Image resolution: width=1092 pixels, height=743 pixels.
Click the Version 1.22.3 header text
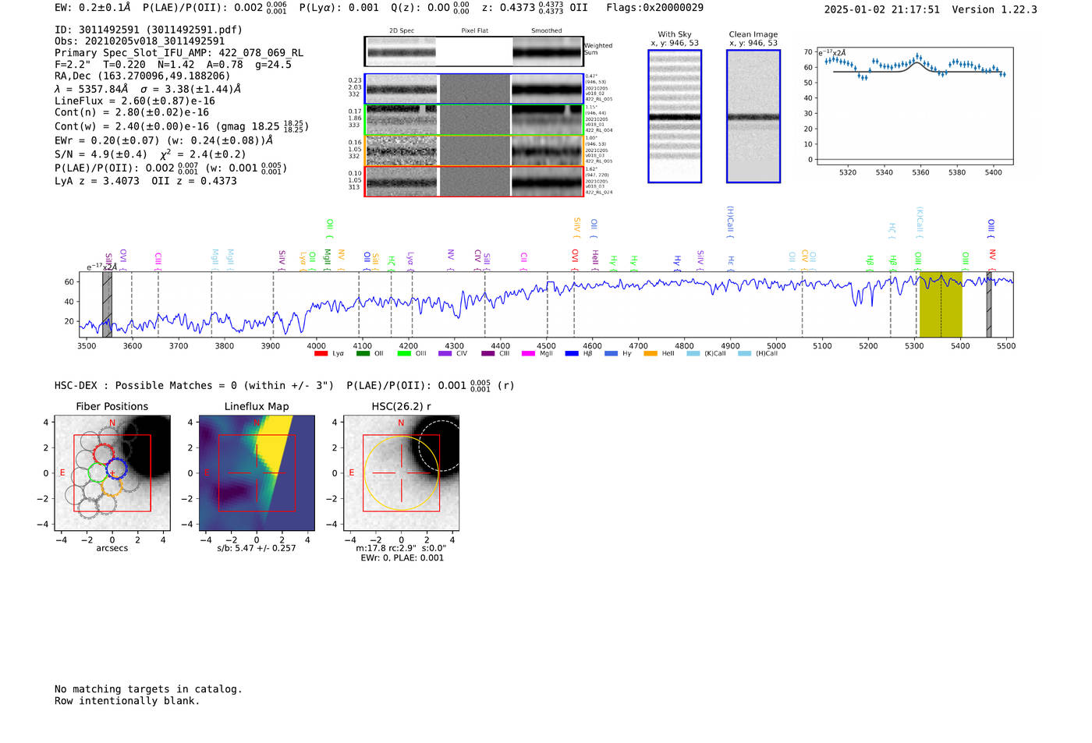tap(994, 9)
